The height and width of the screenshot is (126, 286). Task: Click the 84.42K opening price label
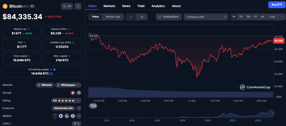[x=94, y=36]
